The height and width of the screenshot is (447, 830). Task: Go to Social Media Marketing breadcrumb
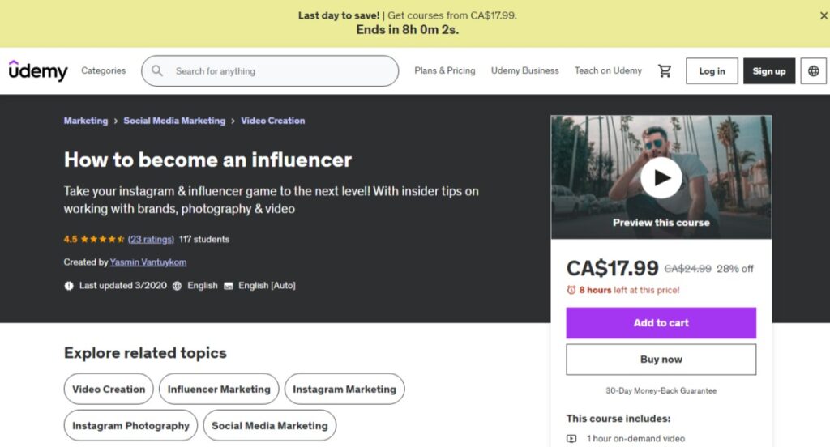click(174, 121)
